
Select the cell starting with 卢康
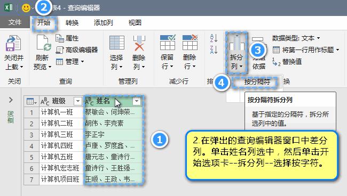coord(113,146)
